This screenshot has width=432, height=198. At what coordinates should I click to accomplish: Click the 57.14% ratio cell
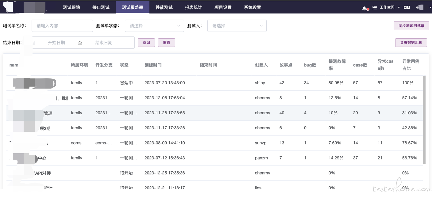pyautogui.click(x=410, y=98)
